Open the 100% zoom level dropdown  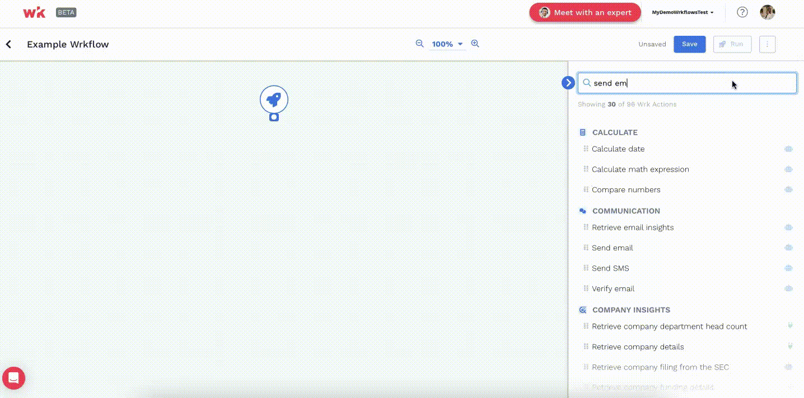(x=447, y=44)
